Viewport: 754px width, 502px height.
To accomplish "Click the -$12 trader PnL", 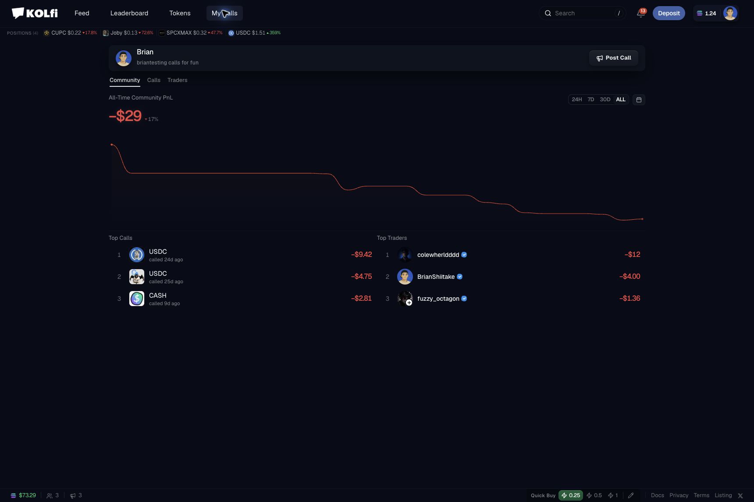I will coord(632,255).
